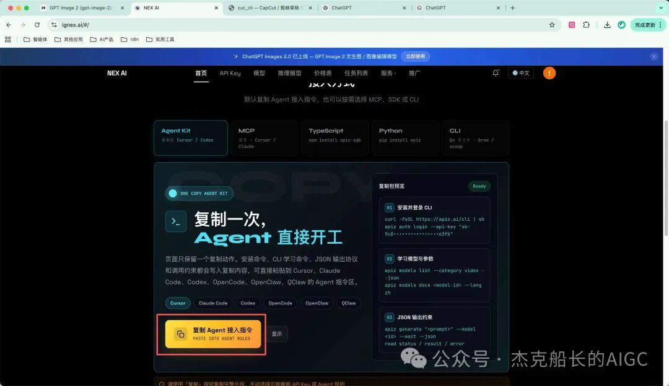
Task: Switch to cut_cli CapCut browser tab
Action: pos(269,7)
